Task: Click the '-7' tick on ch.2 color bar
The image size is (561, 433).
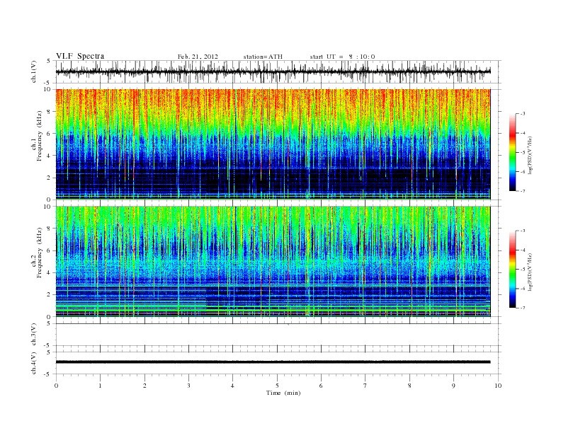Action: pos(523,308)
